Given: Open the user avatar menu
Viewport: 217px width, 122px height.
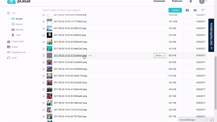Looking at the screenshot, I should click(x=202, y=2).
